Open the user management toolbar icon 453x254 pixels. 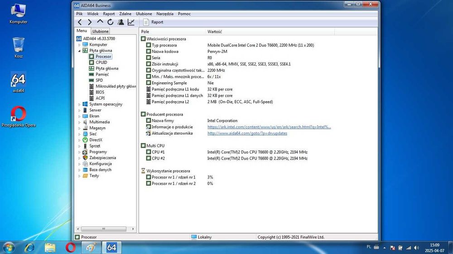click(x=121, y=22)
